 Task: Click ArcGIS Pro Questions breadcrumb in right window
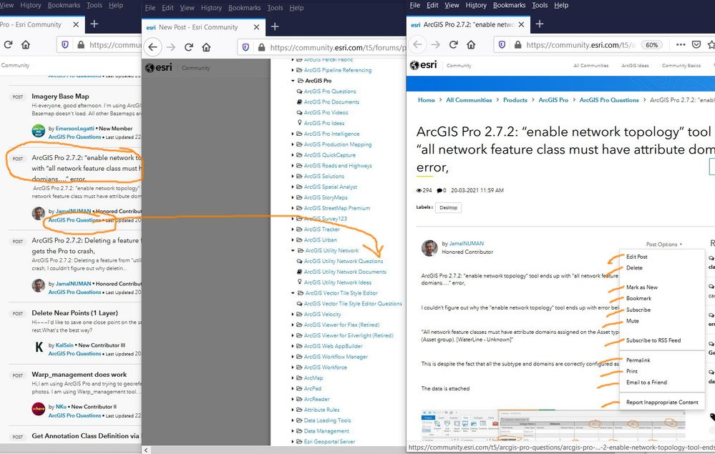[x=609, y=99]
